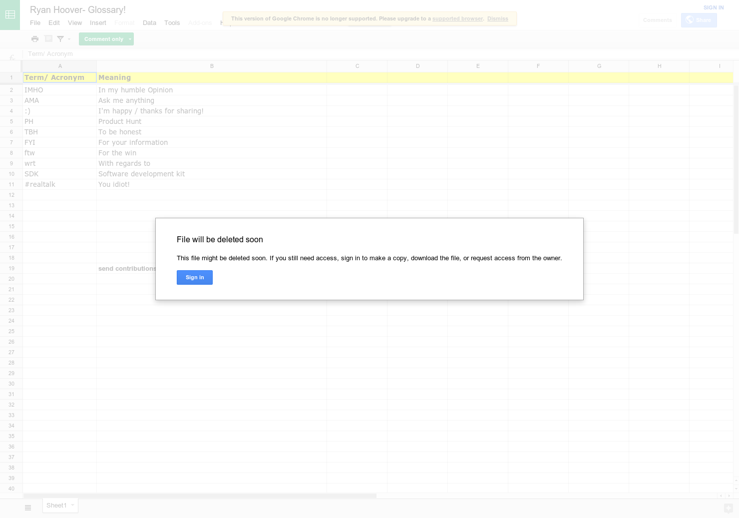Select cell AMA
This screenshot has height=518, width=739.
pos(60,100)
